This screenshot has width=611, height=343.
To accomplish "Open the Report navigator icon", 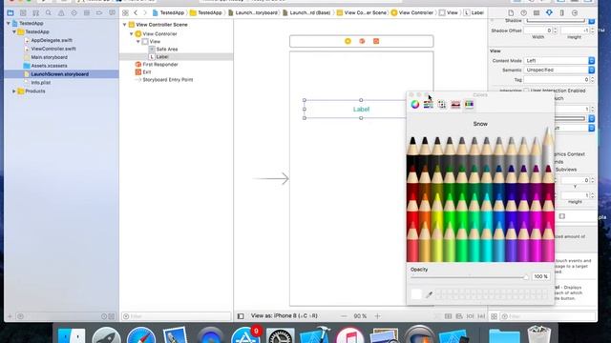I will (113, 12).
